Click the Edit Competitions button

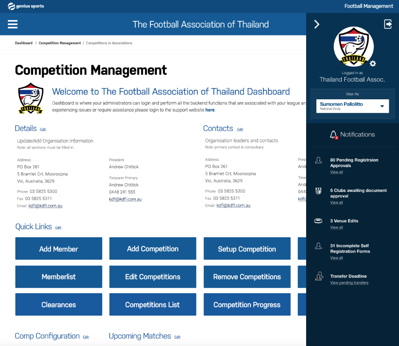(153, 277)
